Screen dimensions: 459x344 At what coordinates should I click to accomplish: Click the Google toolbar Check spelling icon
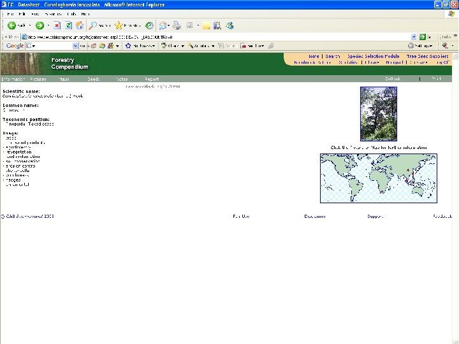click(x=164, y=46)
